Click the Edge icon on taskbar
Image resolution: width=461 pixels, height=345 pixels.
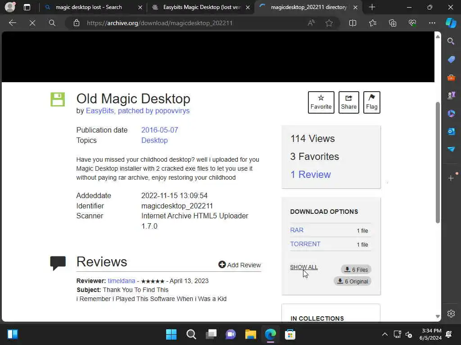click(270, 334)
